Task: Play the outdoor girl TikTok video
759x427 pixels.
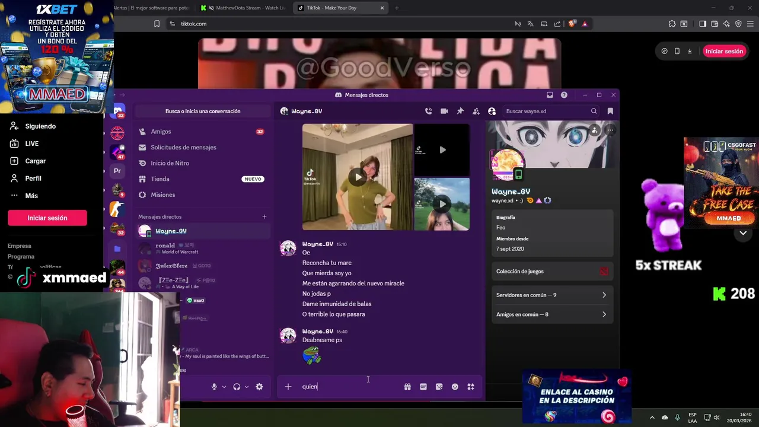Action: pyautogui.click(x=442, y=204)
